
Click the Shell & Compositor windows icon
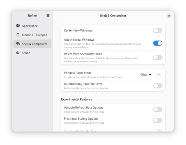[18, 44]
